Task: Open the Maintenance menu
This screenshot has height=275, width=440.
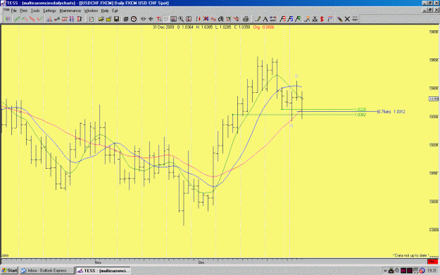Action: 70,11
